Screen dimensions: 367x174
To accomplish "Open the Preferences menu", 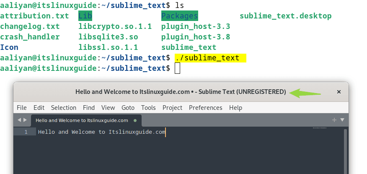I will [206, 108].
